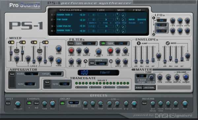Click the filter mix knob between 1 and 2

coord(98,51)
